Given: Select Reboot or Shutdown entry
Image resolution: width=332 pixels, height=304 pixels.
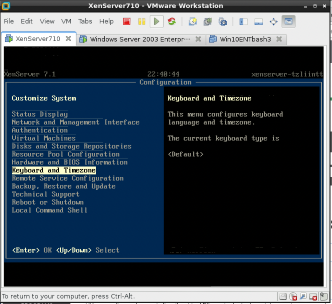Looking at the screenshot, I should [x=48, y=202].
